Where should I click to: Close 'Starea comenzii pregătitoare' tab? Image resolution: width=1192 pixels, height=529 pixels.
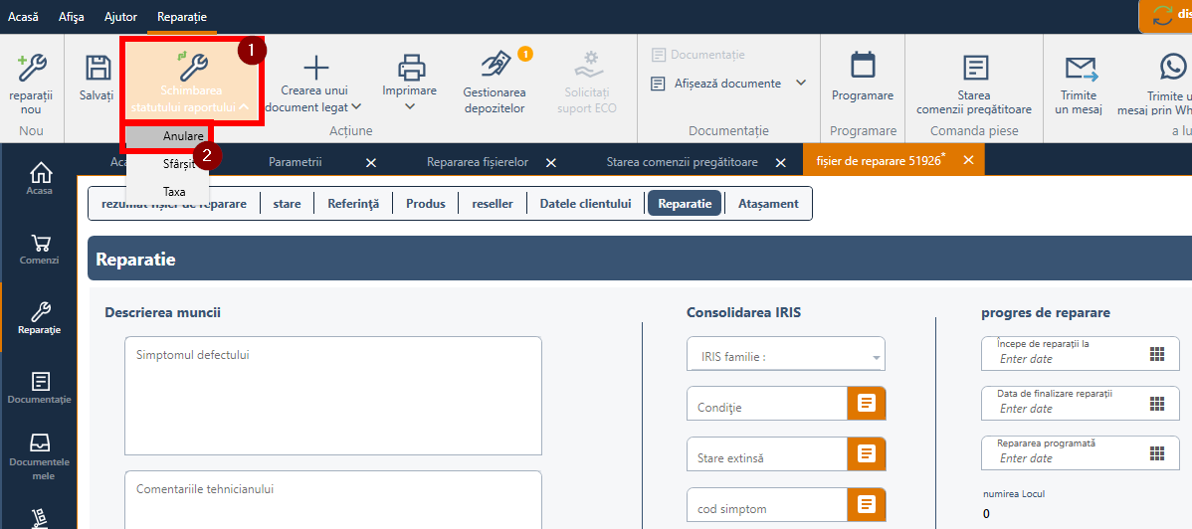click(780, 163)
